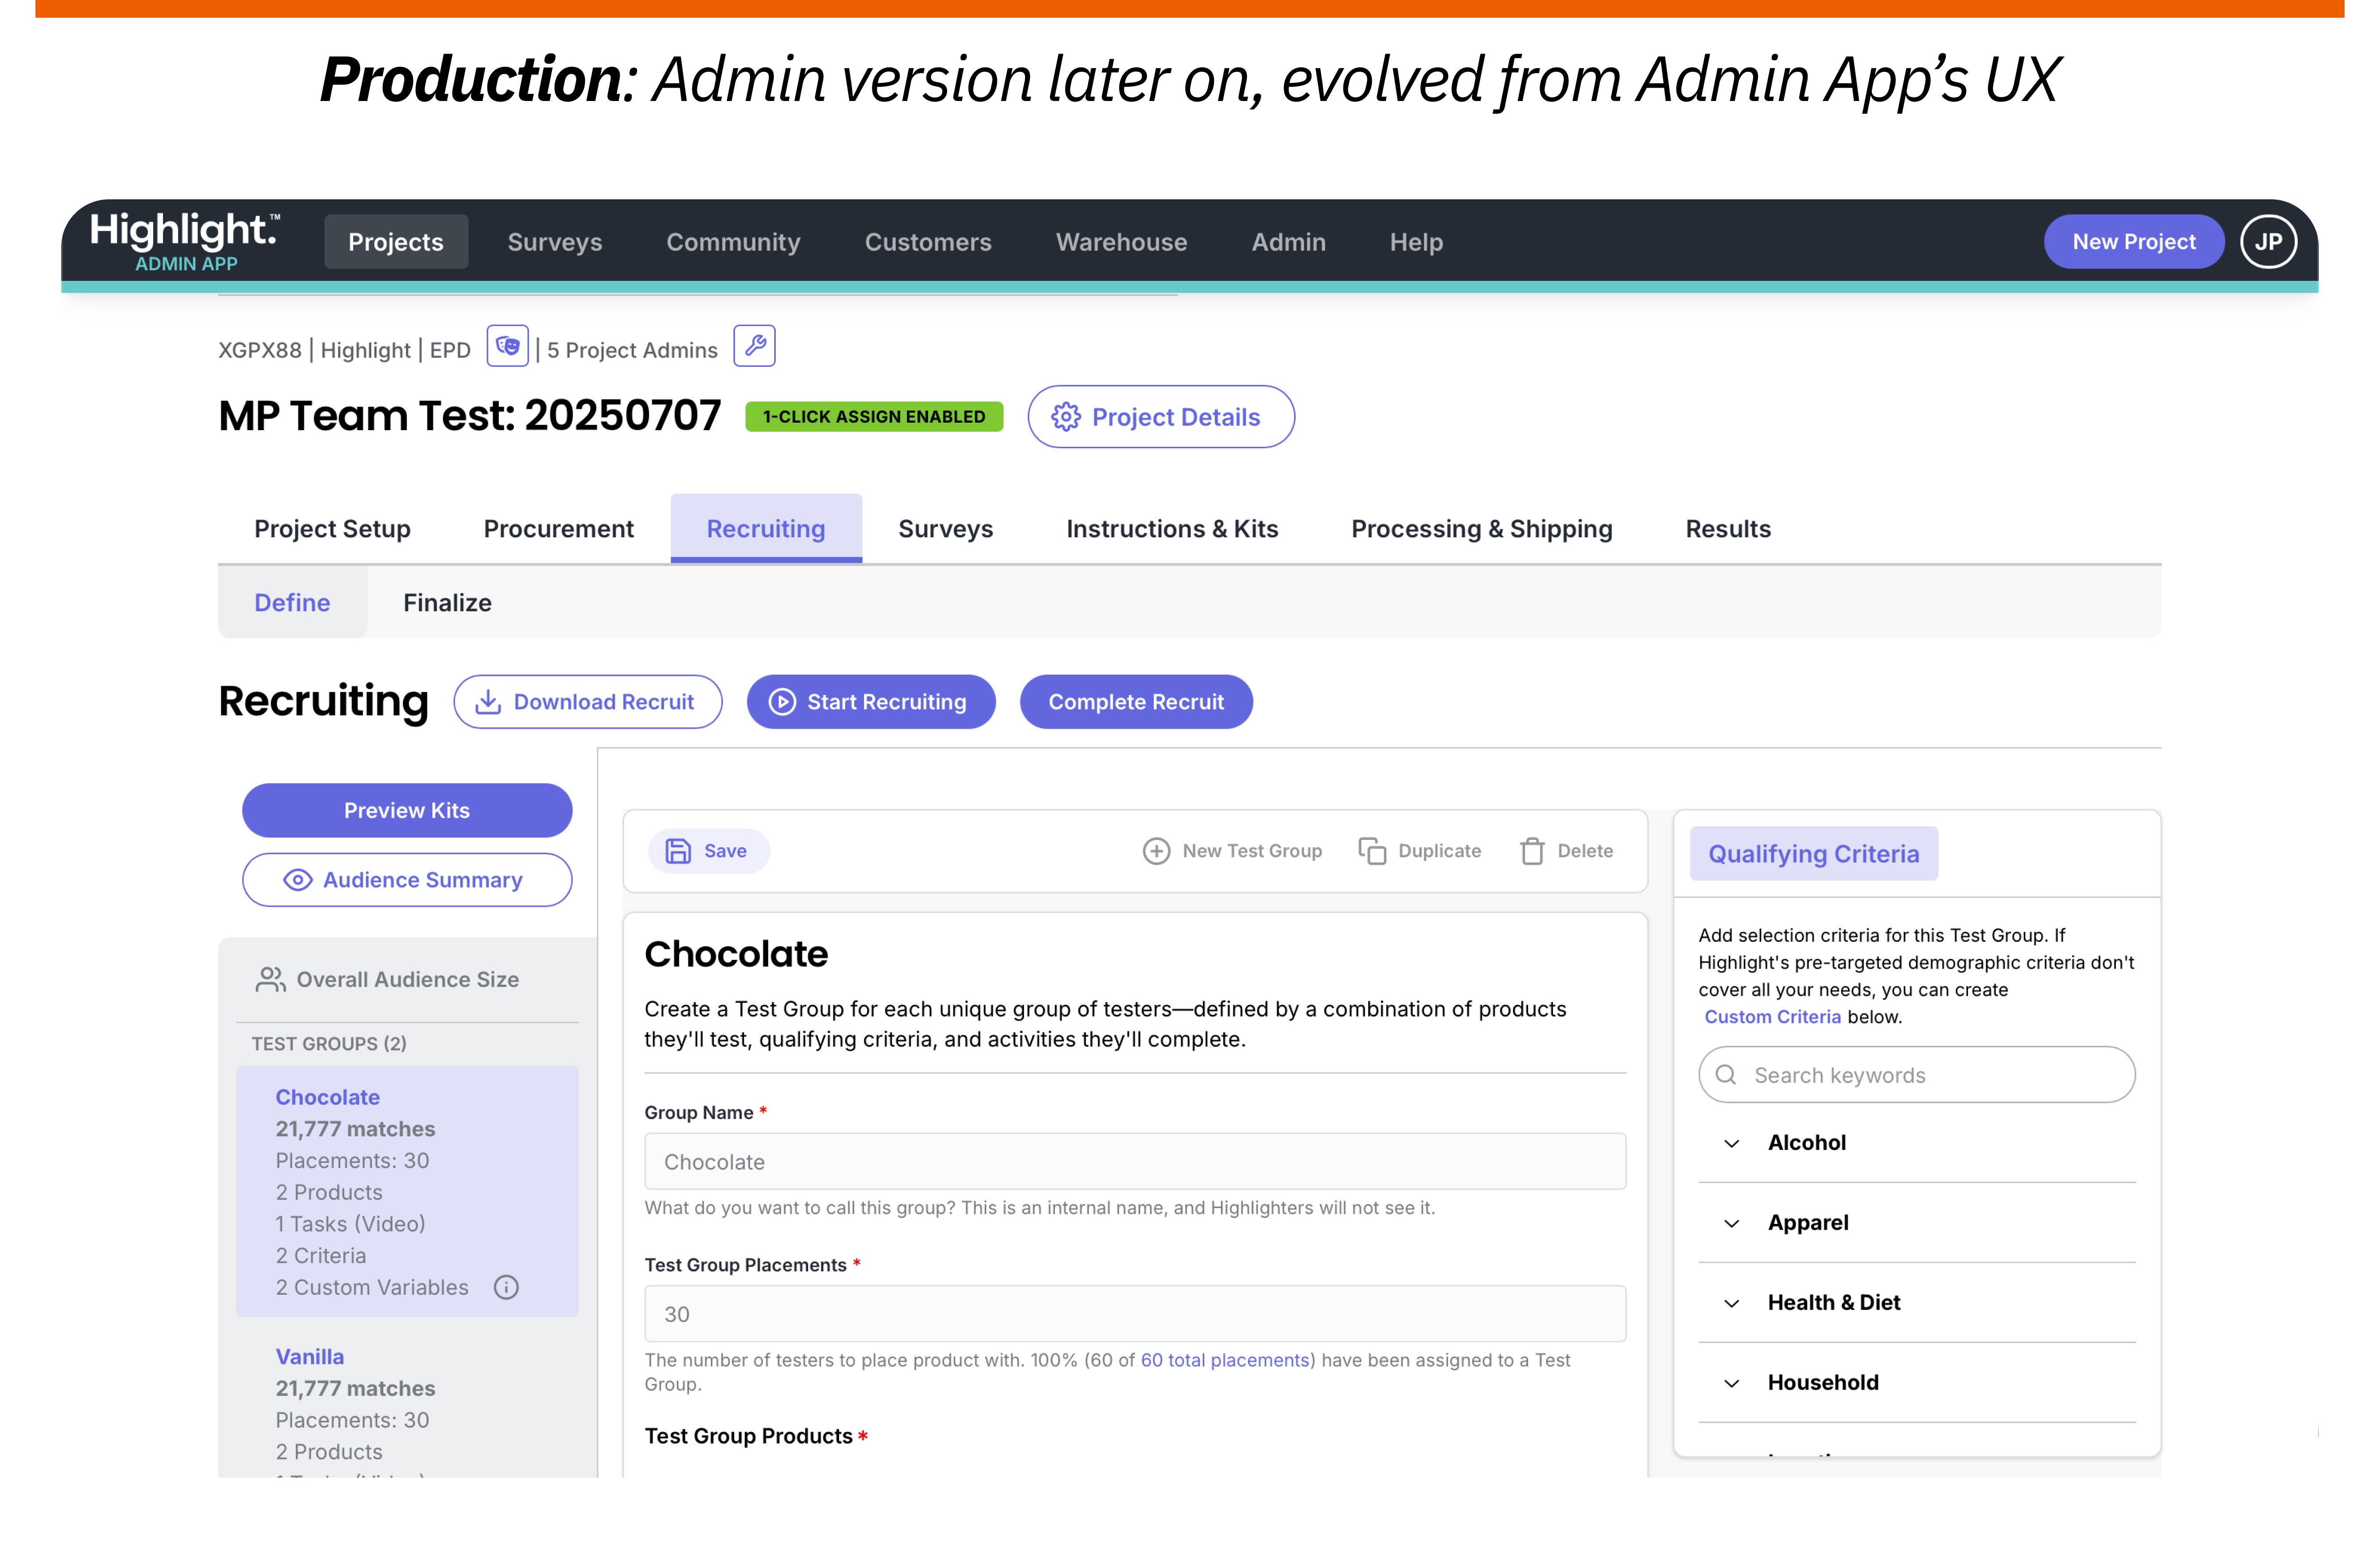Select the Define sub-tab

[x=292, y=603]
